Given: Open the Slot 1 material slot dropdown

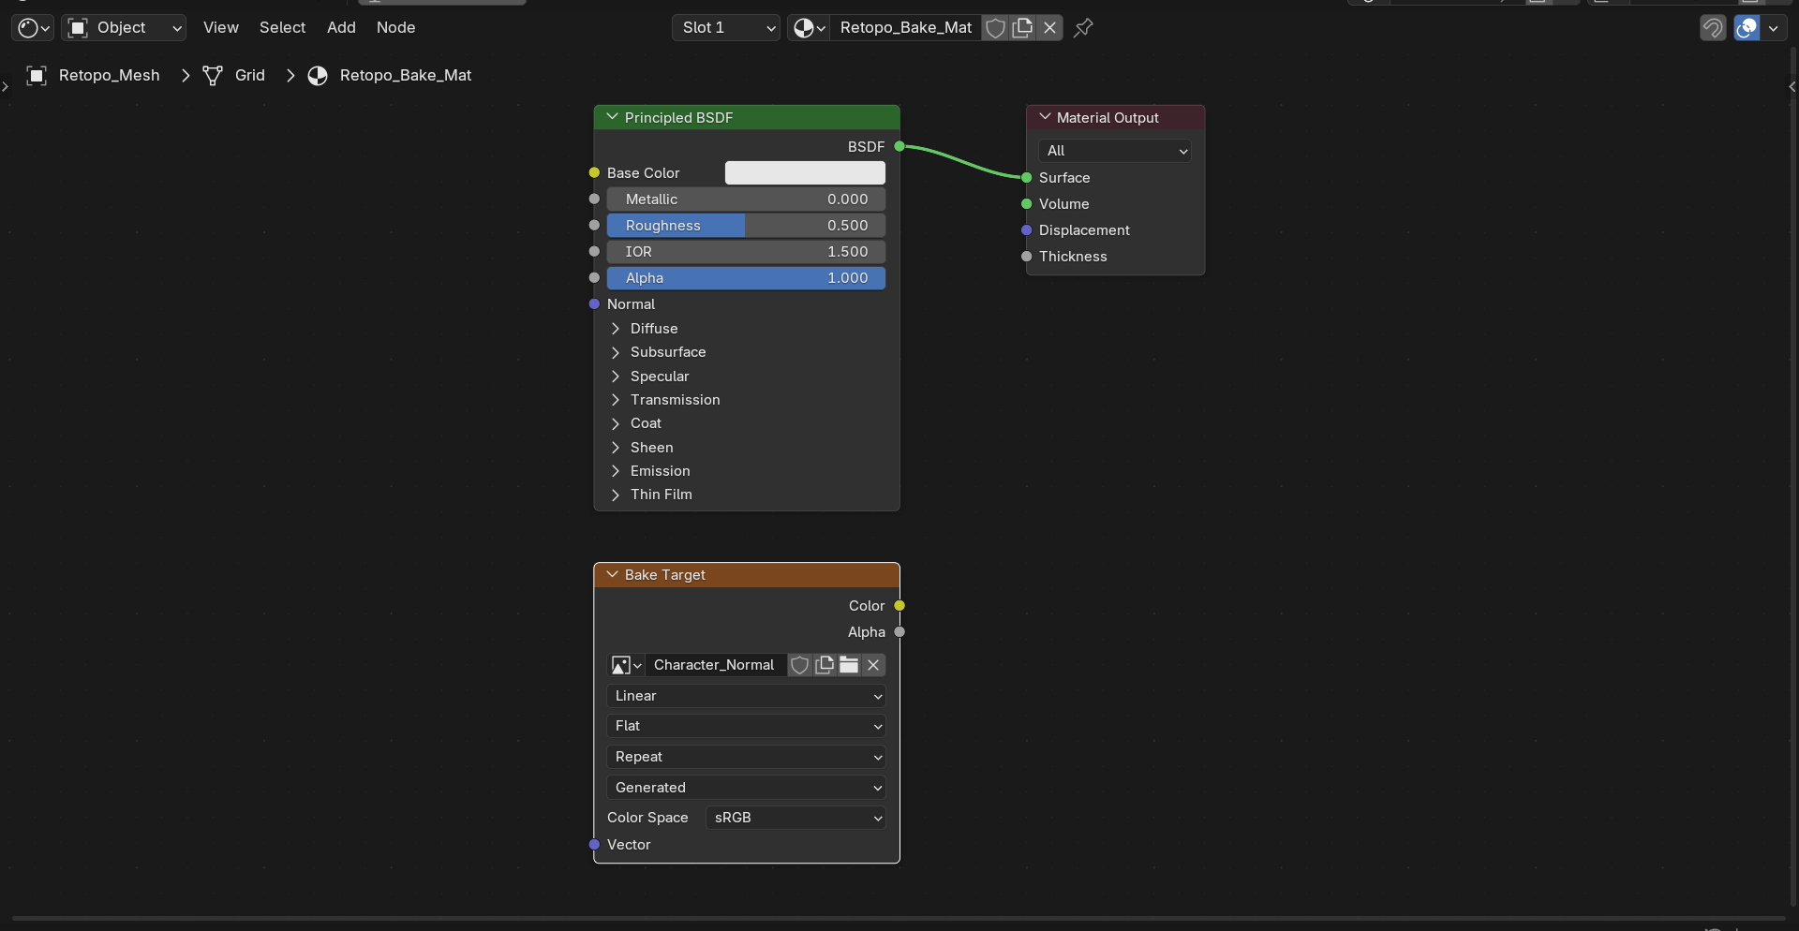Looking at the screenshot, I should [726, 28].
